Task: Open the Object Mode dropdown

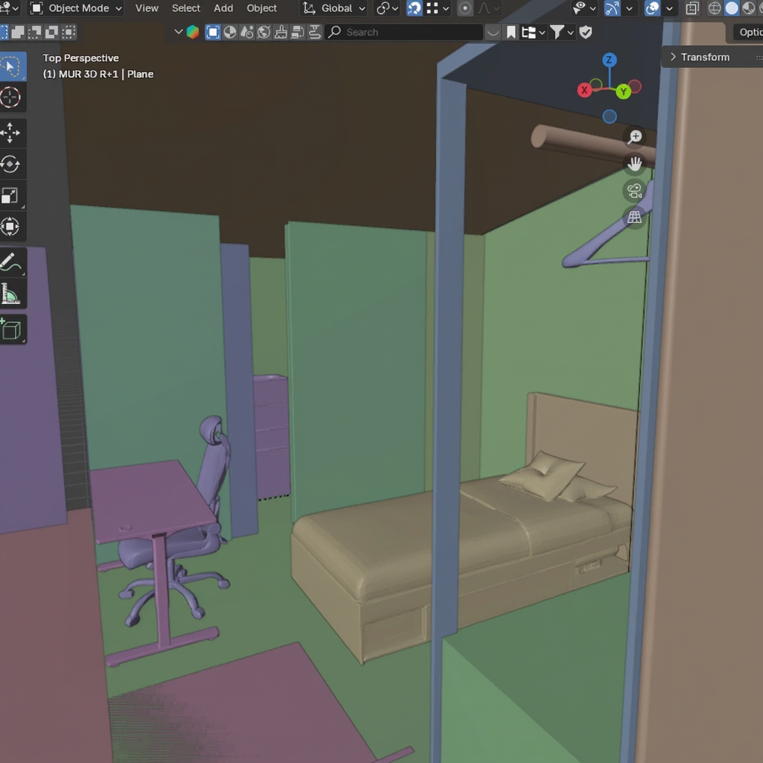Action: 76,8
